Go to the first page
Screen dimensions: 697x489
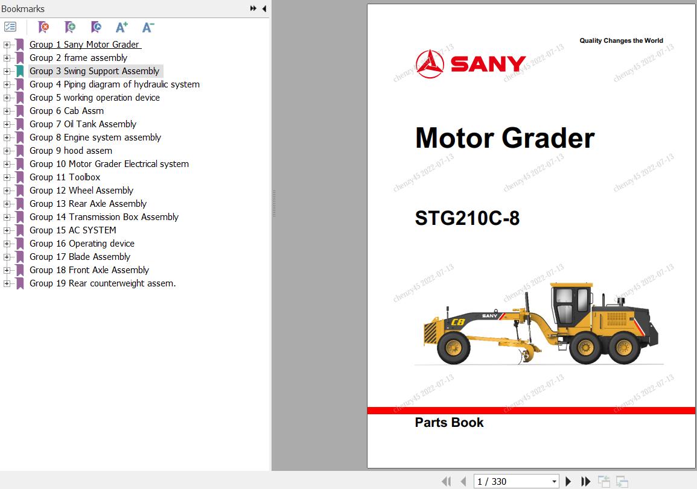click(447, 481)
